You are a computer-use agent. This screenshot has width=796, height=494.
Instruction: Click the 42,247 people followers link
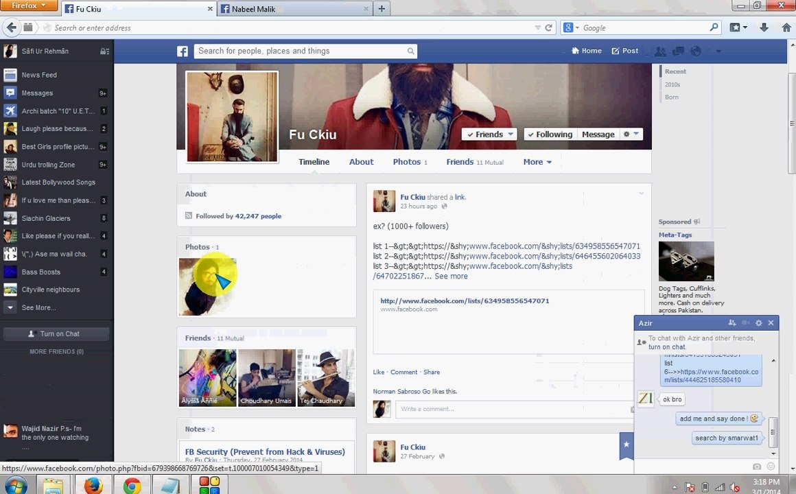(x=258, y=215)
